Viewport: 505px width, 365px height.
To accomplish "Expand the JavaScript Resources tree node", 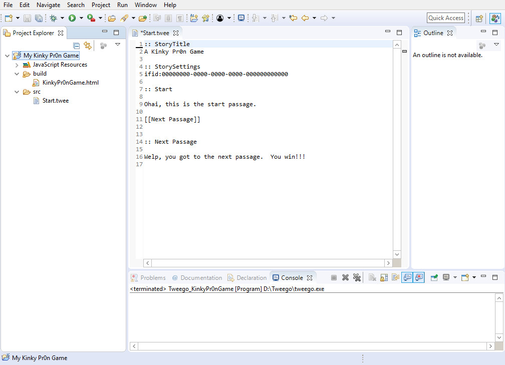I will (17, 65).
